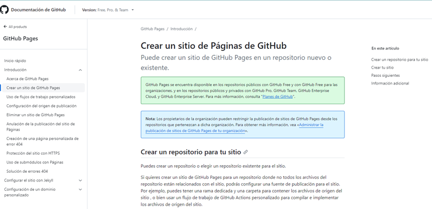Collapse the Introducción sidebar section
The image size is (432, 209).
(x=80, y=70)
